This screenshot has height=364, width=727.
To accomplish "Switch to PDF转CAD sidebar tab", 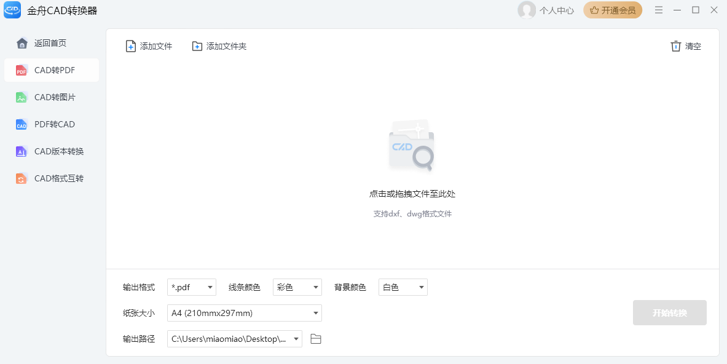I will 52,124.
